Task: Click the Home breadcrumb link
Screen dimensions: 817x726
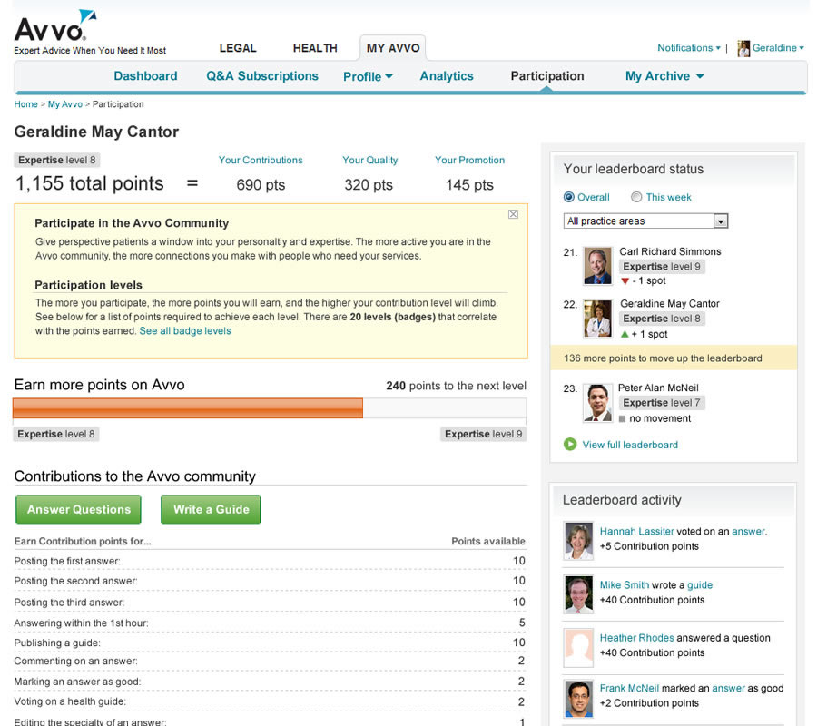Action: [x=25, y=104]
